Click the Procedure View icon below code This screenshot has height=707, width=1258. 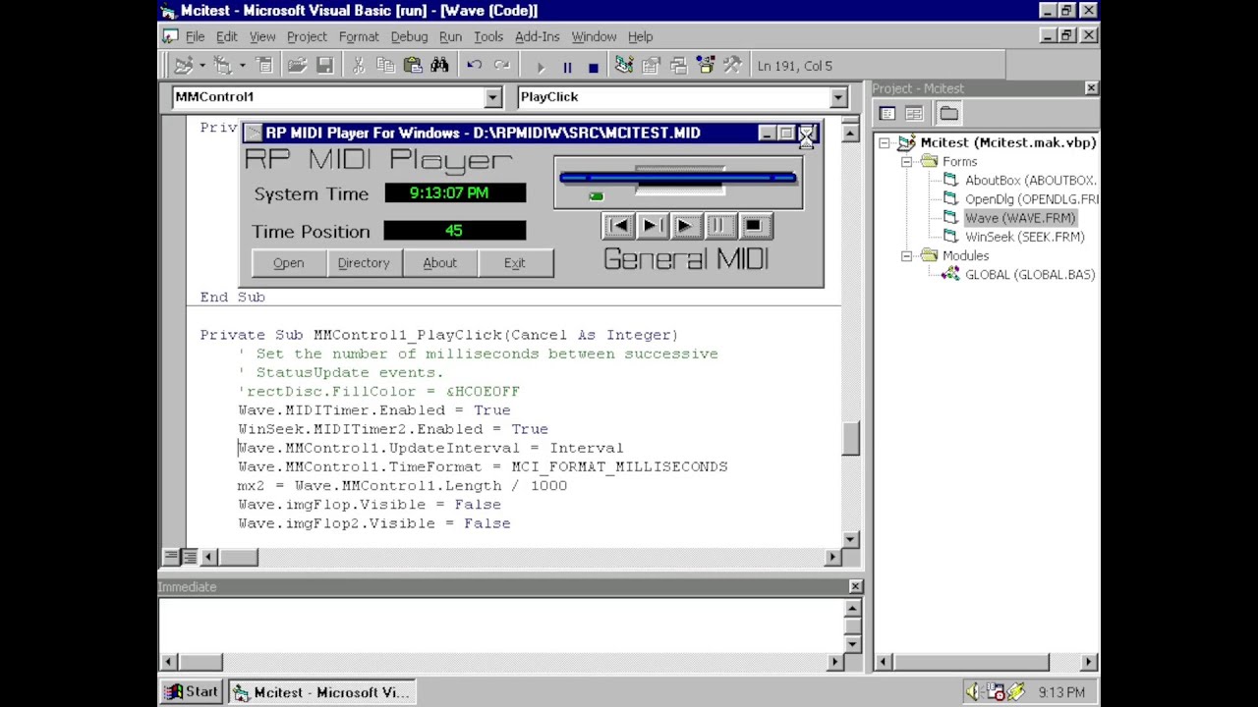171,557
